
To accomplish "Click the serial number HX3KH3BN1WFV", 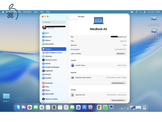I will coord(120,50).
